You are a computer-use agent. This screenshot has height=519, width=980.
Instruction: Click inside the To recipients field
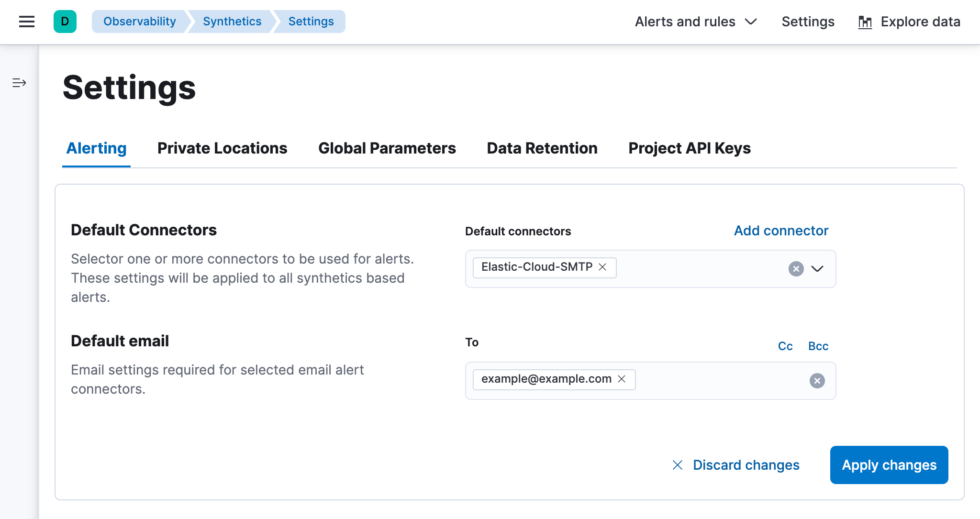pos(718,381)
